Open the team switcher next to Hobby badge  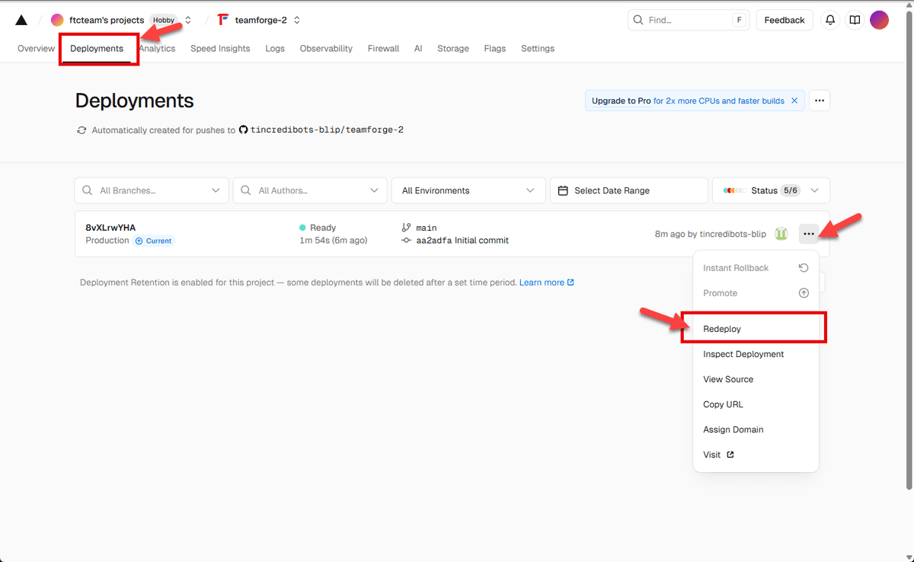[x=187, y=20]
